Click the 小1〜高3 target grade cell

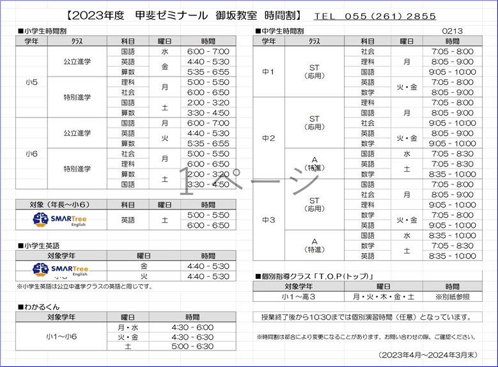[299, 297]
